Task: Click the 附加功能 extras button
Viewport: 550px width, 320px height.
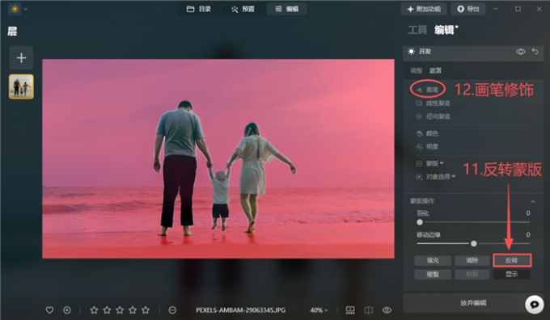Action: click(x=424, y=9)
